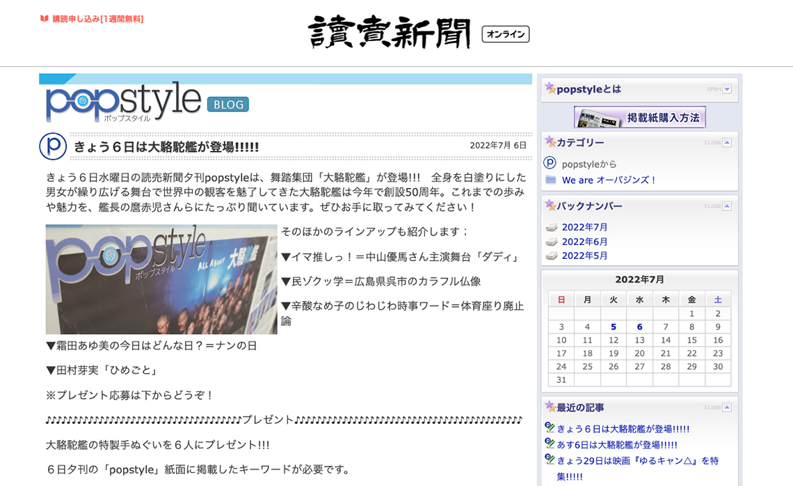Select the popstyleから category

coord(589,164)
